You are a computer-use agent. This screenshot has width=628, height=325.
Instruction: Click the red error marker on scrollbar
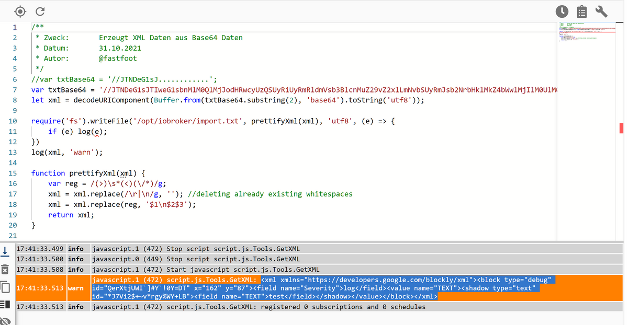tap(621, 128)
